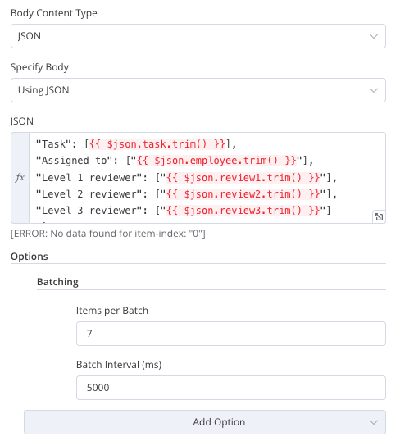The image size is (400, 441).
Task: Click the "Task" line in JSON editor
Action: [x=136, y=144]
